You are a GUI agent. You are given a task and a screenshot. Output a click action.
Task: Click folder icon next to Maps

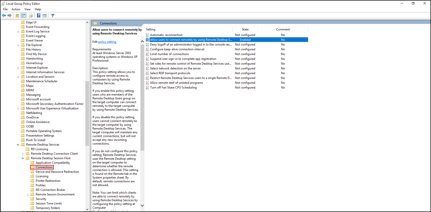pos(23,86)
